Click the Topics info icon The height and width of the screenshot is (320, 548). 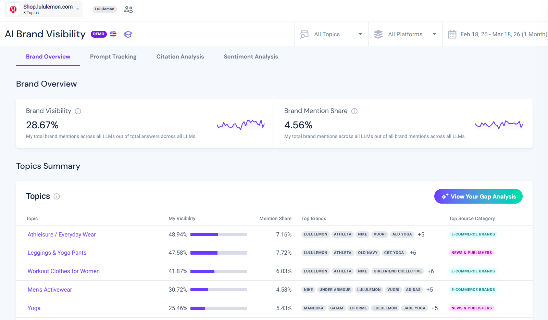57,196
